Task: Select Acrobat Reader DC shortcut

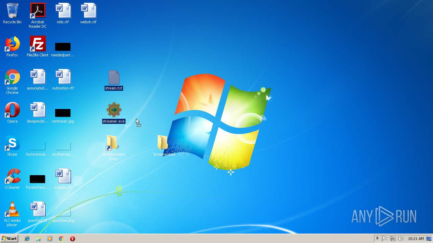Action: tap(38, 15)
